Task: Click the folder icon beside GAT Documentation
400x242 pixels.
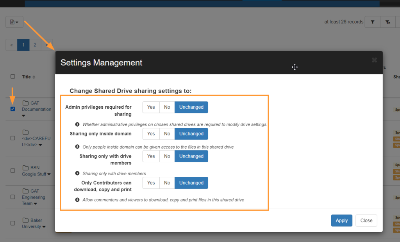Action: click(x=26, y=103)
